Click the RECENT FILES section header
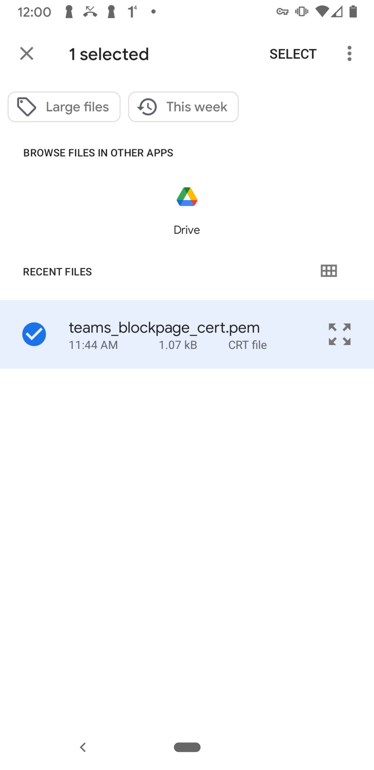The image size is (374, 770). 57,271
